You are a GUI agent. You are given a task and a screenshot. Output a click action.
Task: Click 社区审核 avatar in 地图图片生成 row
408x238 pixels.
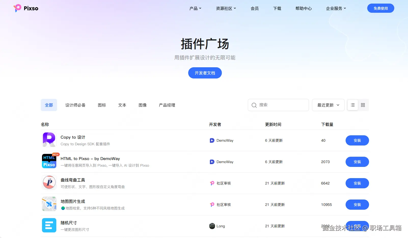coord(212,205)
